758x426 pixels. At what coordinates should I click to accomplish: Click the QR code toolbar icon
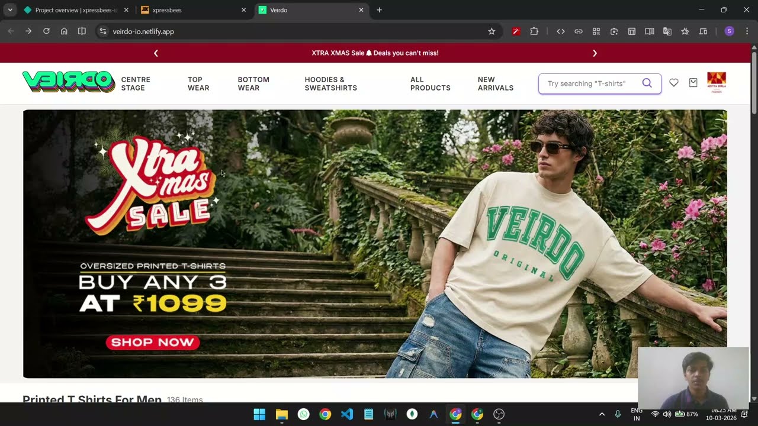point(596,31)
